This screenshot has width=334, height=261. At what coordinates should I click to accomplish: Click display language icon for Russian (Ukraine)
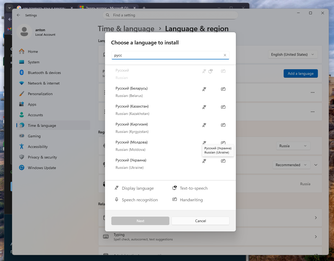204,161
